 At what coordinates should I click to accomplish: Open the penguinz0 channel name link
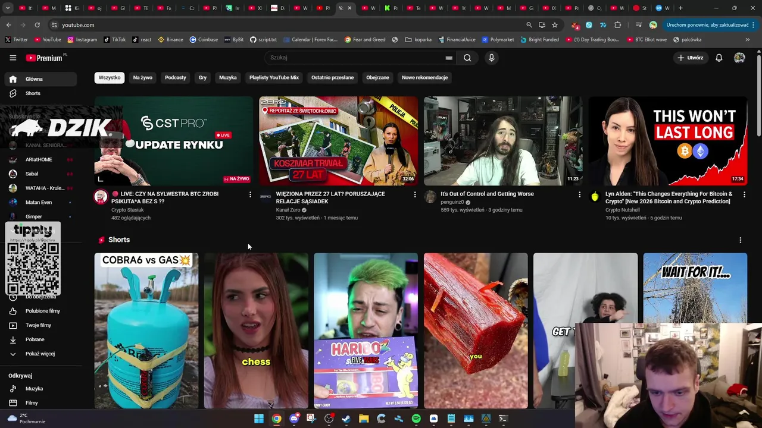(x=452, y=202)
